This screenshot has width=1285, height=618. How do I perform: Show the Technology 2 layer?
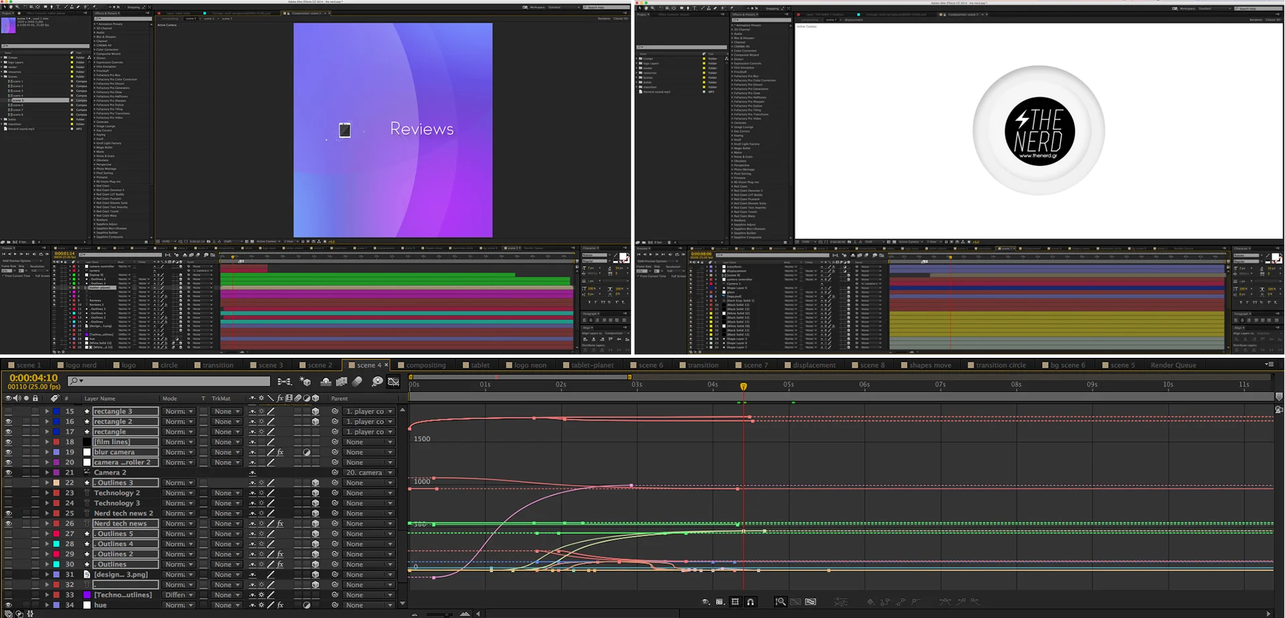[x=9, y=493]
